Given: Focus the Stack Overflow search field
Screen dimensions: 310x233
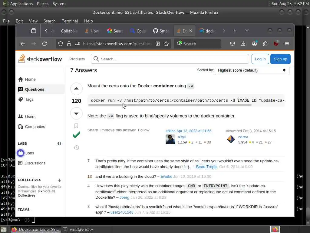Looking at the screenshot, I should click(x=170, y=59).
